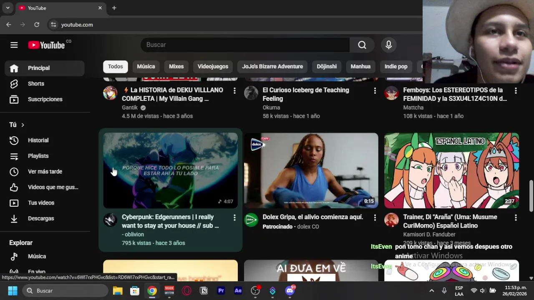Open Tus videos in sidebar
This screenshot has height=300, width=534.
coord(45,203)
